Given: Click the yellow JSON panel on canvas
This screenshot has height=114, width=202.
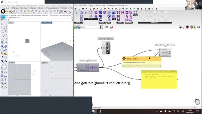Looking at the screenshot, I should point(159,79).
